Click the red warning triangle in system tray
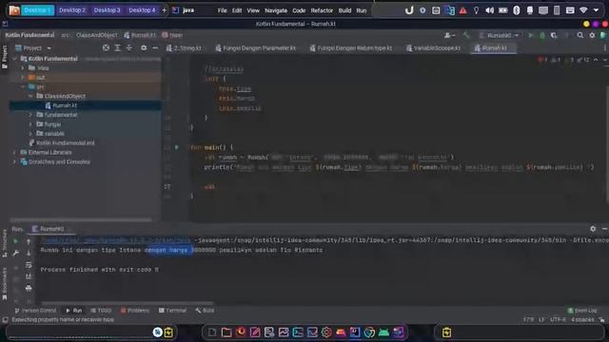This screenshot has width=609, height=342. 462,10
